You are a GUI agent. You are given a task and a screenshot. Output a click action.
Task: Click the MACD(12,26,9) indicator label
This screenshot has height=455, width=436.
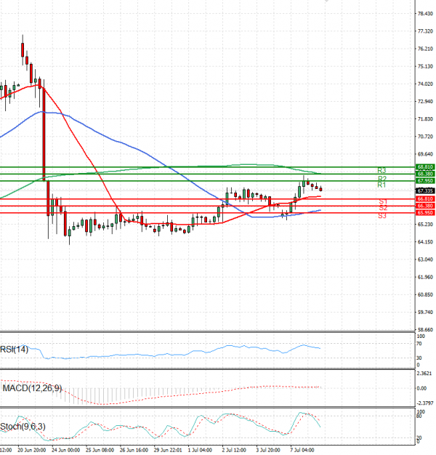tap(32, 388)
